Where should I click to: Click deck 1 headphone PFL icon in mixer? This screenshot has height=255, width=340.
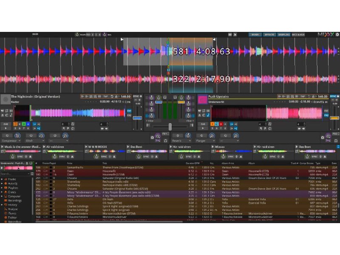[165, 97]
